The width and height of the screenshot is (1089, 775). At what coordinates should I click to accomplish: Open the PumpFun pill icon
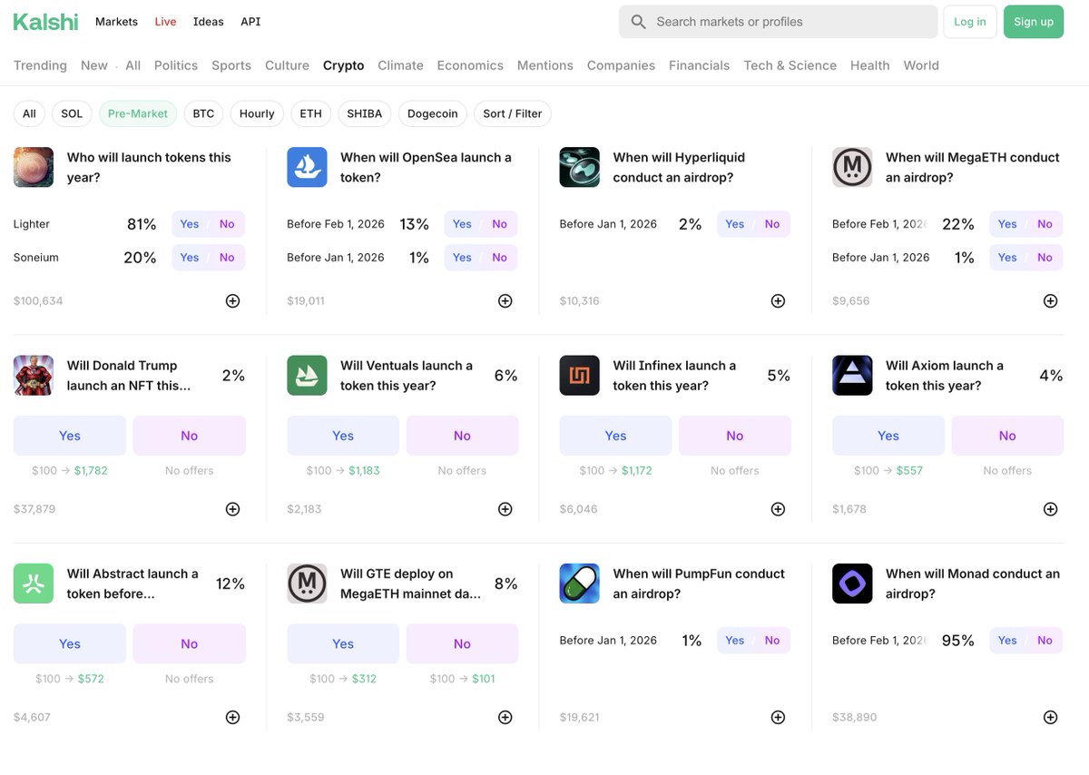point(579,584)
